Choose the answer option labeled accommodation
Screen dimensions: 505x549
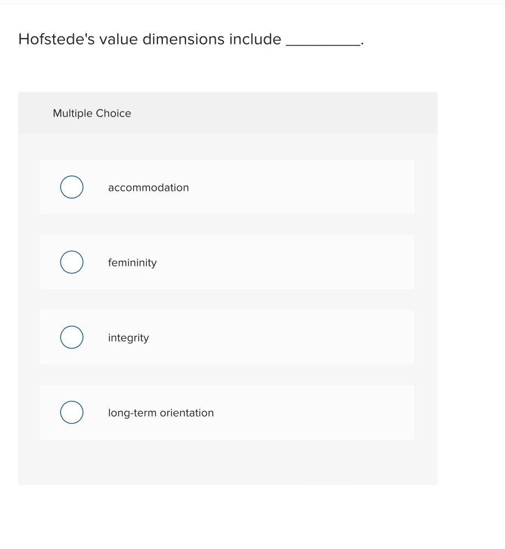tap(149, 187)
